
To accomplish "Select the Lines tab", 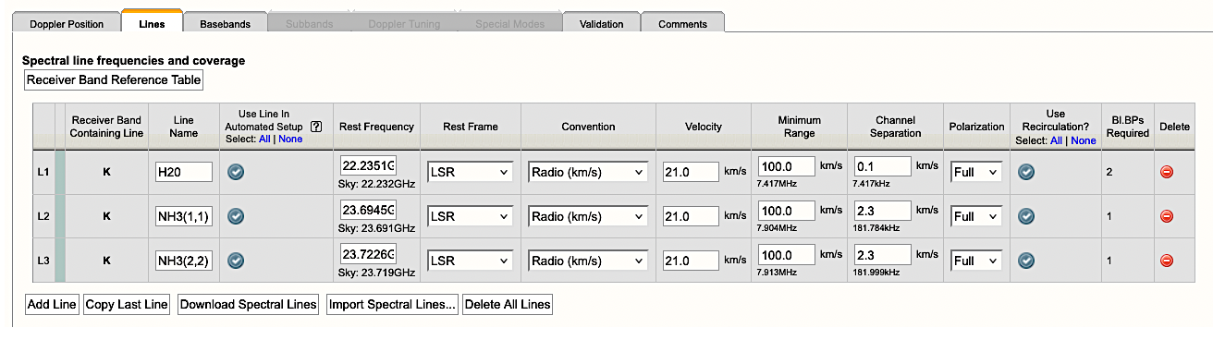I will point(152,22).
